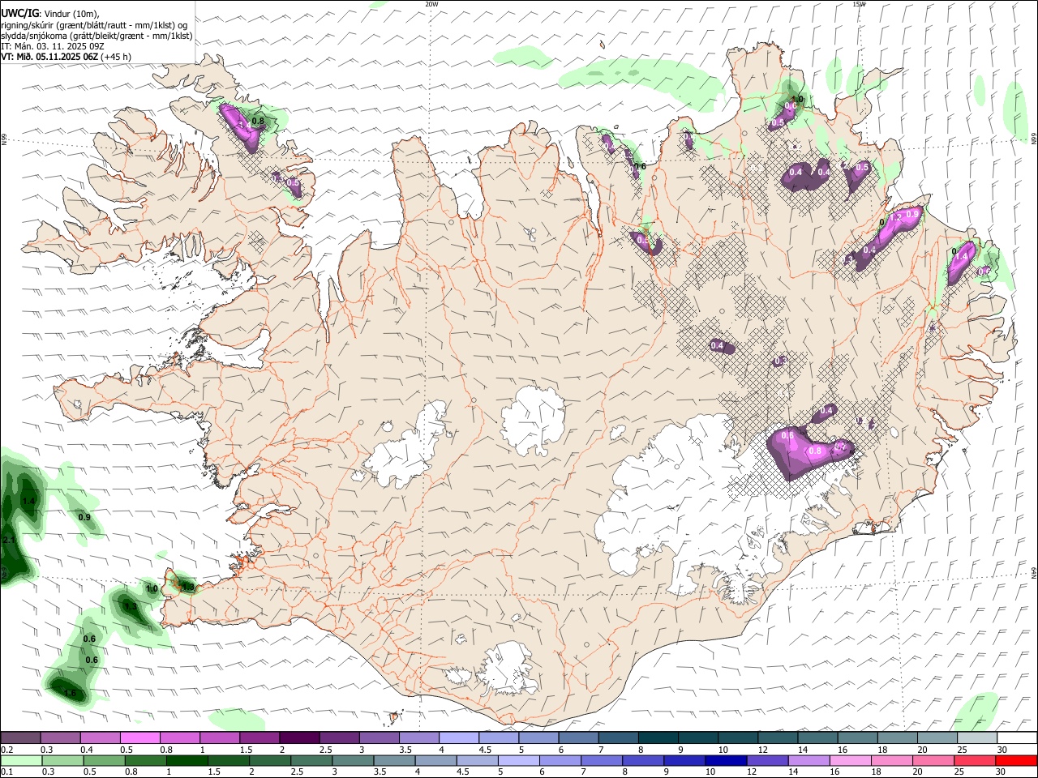The width and height of the screenshot is (1038, 778).
Task: Click the 'IT: Mán. 03. 11. 2025 09Z' line
Action: (x=53, y=46)
